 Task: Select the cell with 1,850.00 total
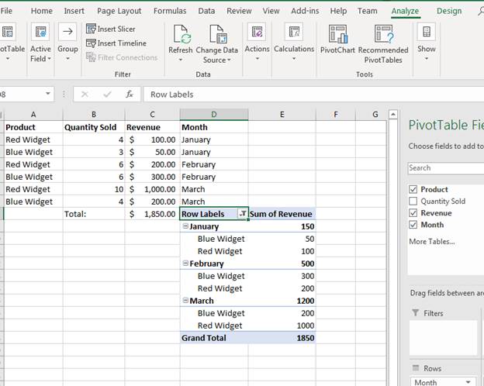click(152, 214)
